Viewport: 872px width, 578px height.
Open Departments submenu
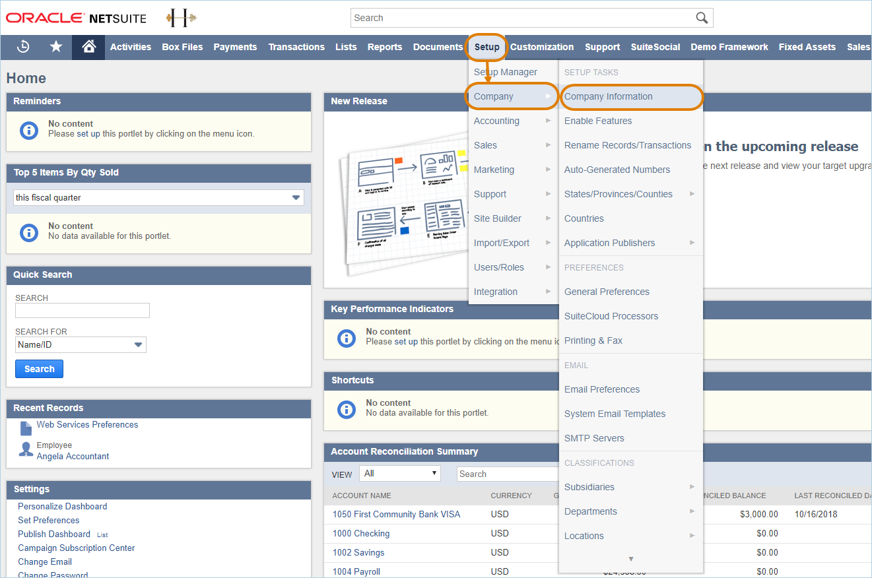(630, 511)
